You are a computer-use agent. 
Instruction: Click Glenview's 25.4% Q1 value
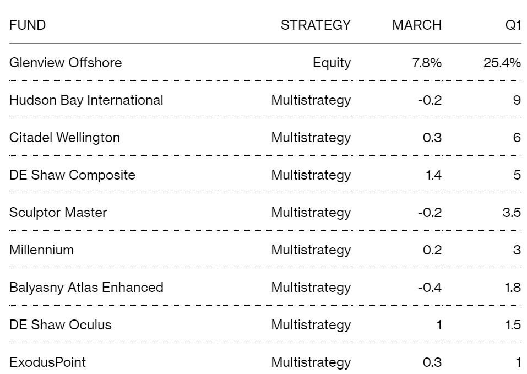pyautogui.click(x=502, y=62)
